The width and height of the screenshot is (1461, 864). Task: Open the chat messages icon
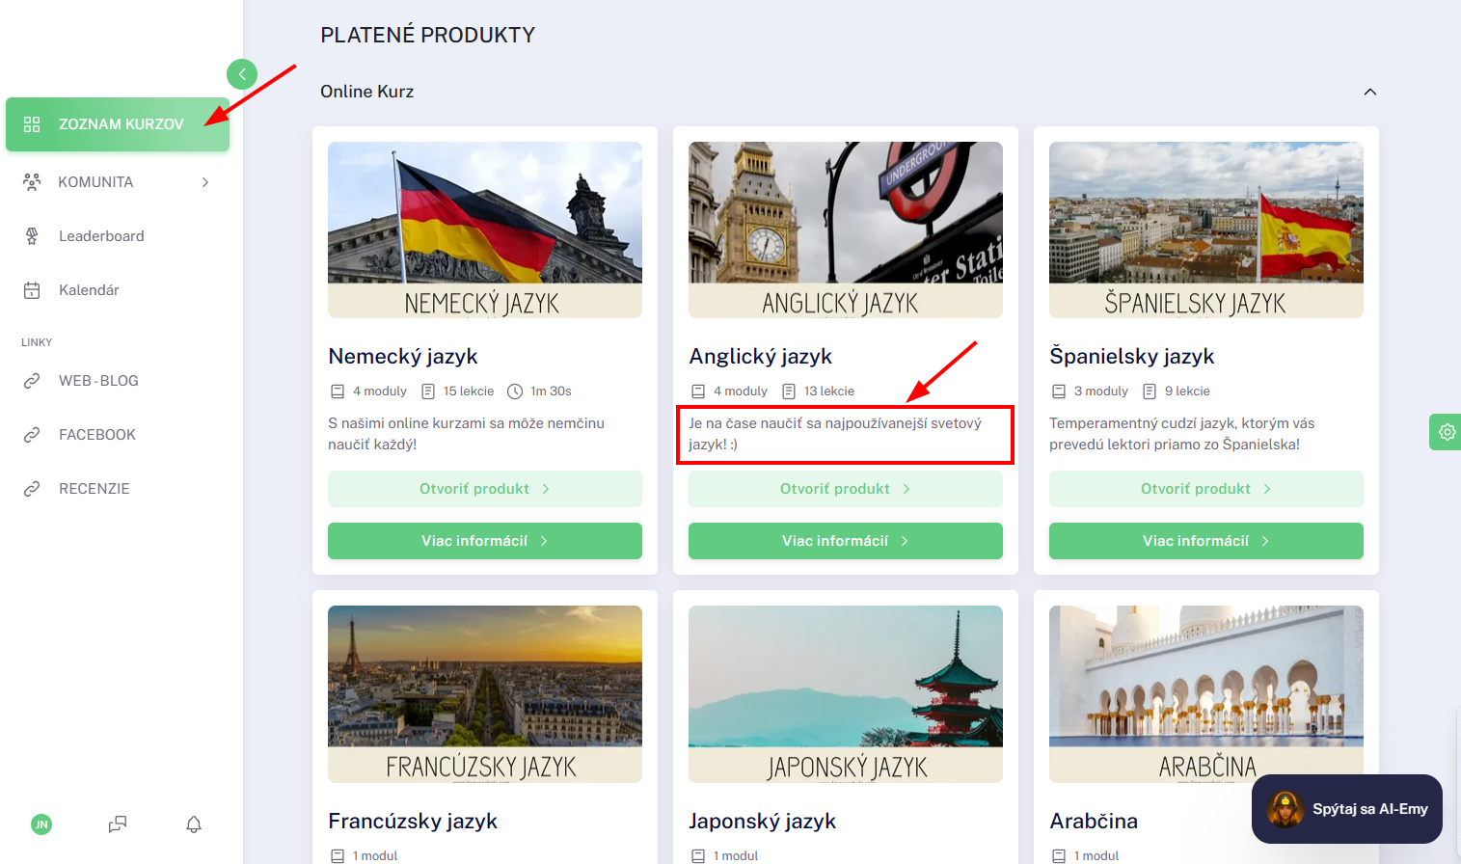point(118,824)
